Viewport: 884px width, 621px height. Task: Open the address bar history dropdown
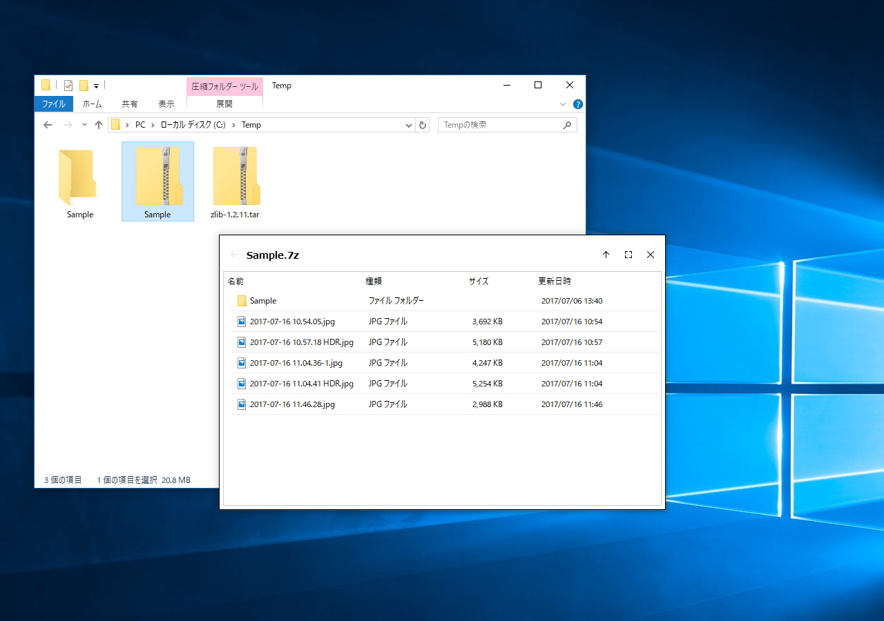tap(408, 125)
